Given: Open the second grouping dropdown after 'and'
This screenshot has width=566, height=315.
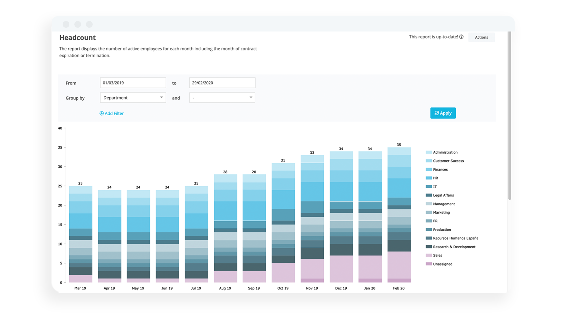Looking at the screenshot, I should pos(222,97).
